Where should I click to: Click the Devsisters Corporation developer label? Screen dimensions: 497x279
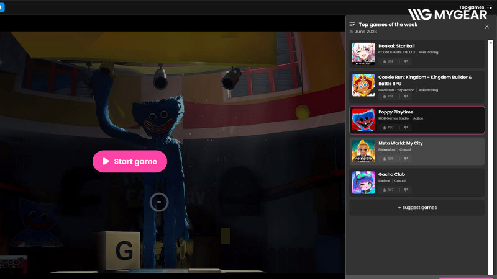coord(396,90)
